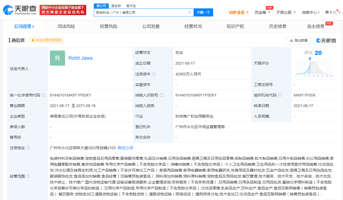Select the 查老板 search mode tab
The height and width of the screenshot is (200, 343).
pyautogui.click(x=116, y=6)
